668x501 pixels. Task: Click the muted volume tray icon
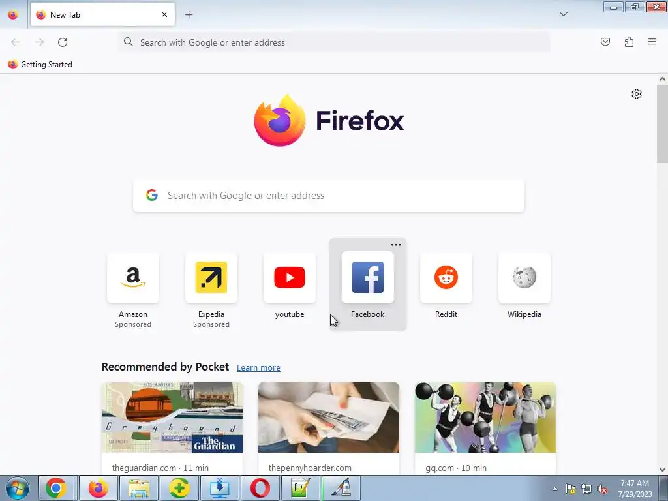pos(602,489)
